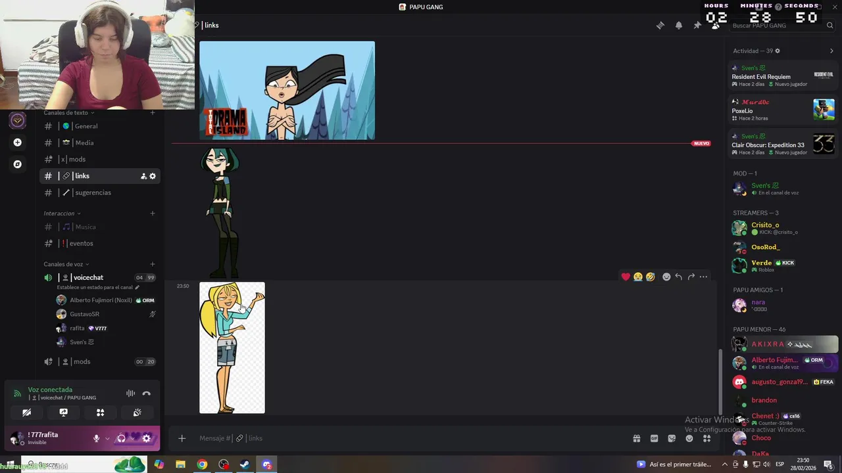Open microphone input options arrow
This screenshot has width=842, height=473.
point(107,438)
